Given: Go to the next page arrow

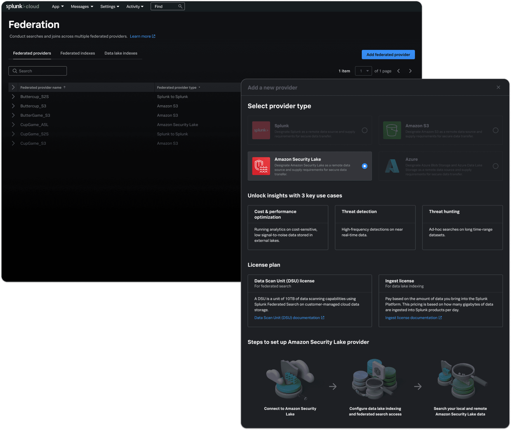Looking at the screenshot, I should pos(410,71).
